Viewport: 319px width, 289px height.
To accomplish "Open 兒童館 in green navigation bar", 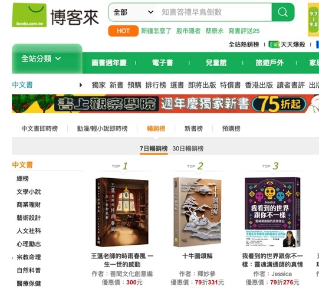I will pyautogui.click(x=216, y=63).
